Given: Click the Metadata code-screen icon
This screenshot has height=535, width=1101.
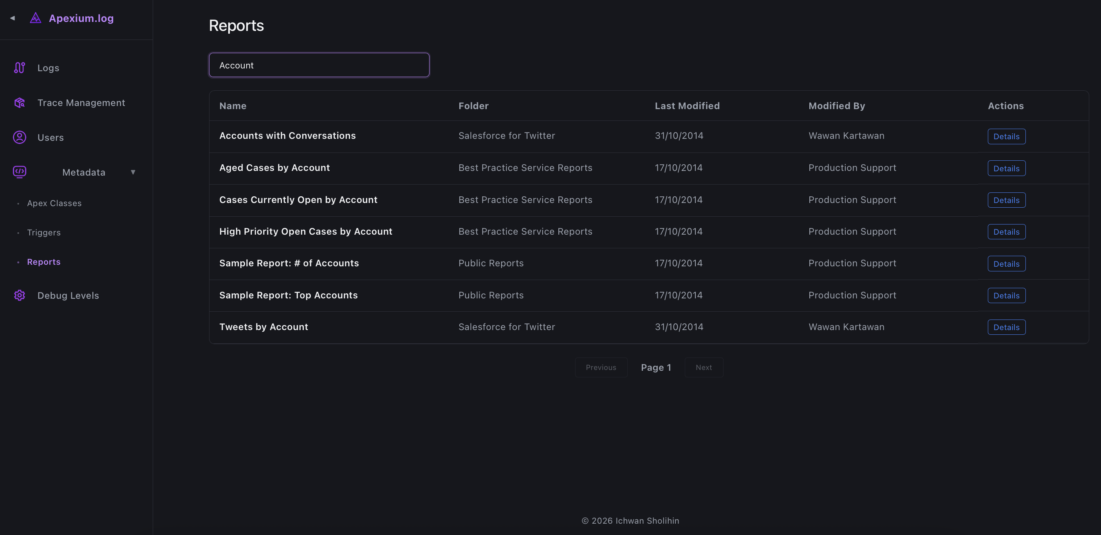Looking at the screenshot, I should (x=20, y=172).
